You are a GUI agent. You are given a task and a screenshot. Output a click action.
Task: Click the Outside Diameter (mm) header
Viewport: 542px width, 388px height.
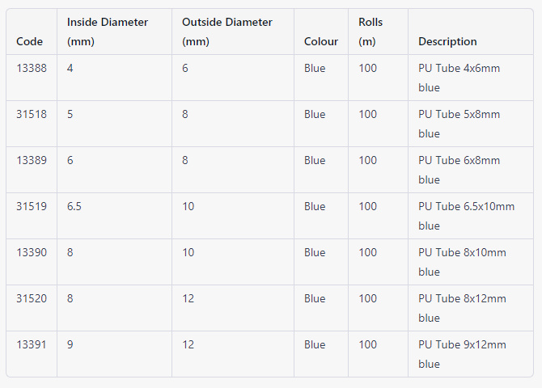tap(227, 32)
